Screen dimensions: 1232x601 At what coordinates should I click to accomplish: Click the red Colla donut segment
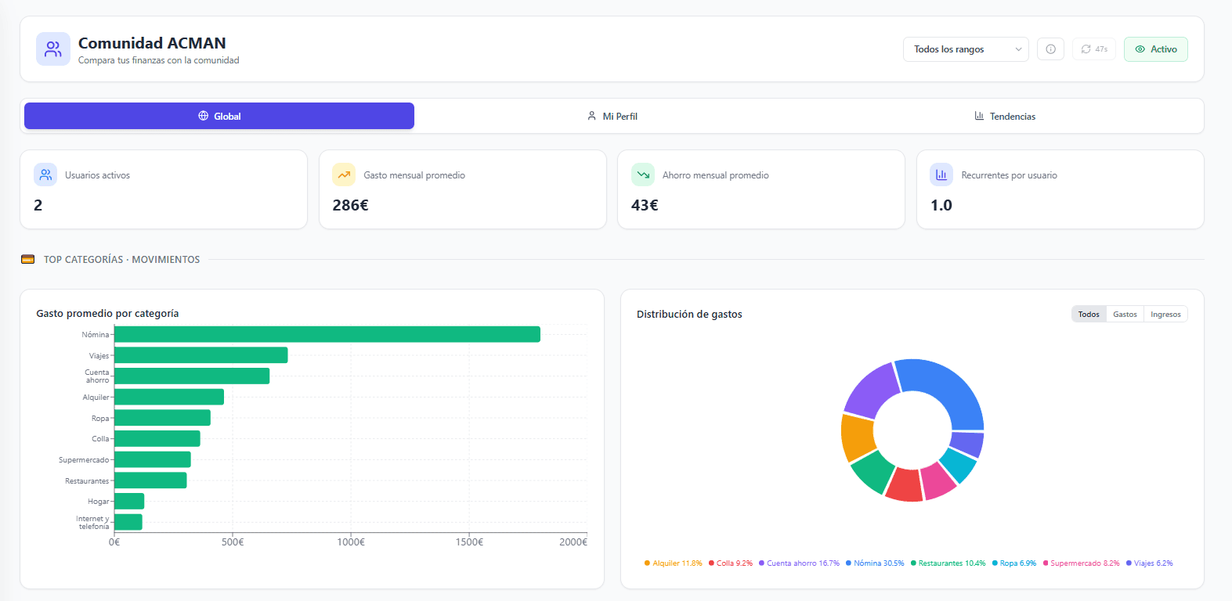pyautogui.click(x=905, y=486)
